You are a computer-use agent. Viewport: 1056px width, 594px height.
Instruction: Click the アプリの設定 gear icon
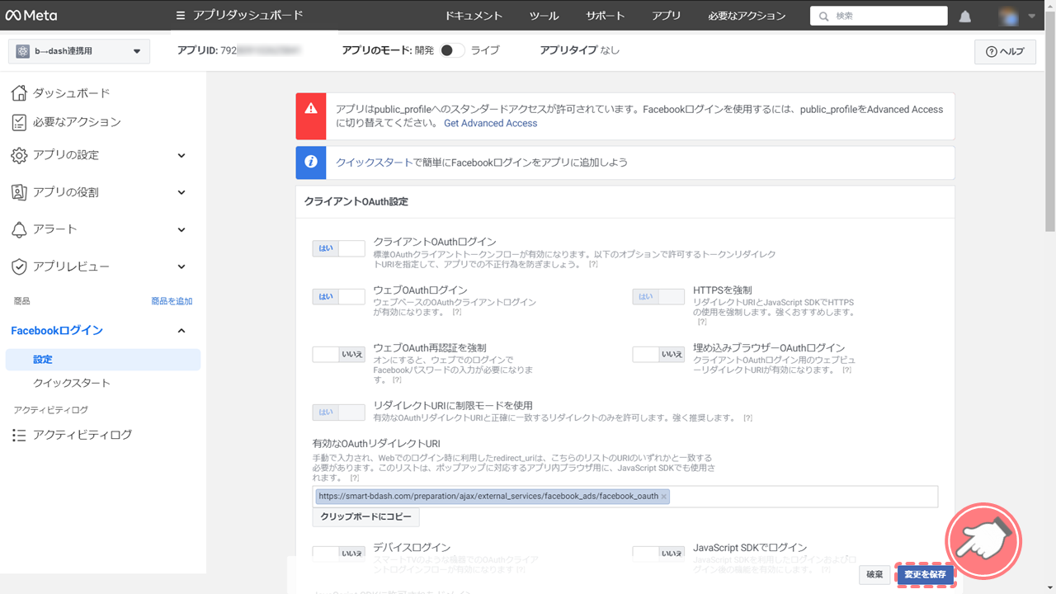pos(19,155)
